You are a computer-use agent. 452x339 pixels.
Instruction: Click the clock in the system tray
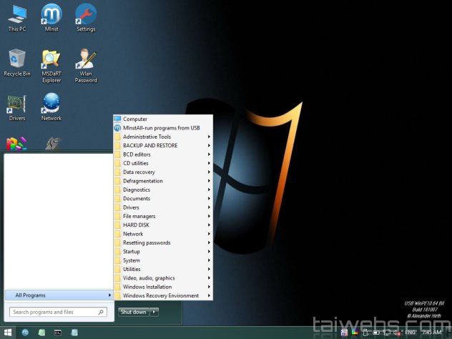pos(432,333)
